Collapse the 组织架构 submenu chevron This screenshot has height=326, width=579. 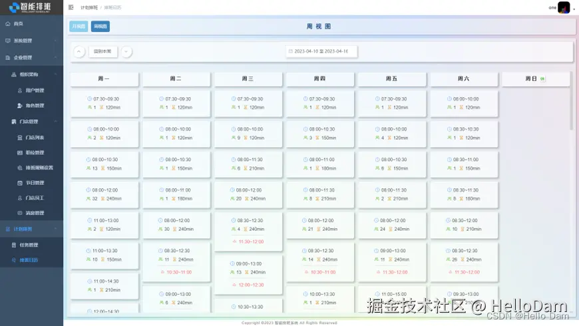point(55,75)
